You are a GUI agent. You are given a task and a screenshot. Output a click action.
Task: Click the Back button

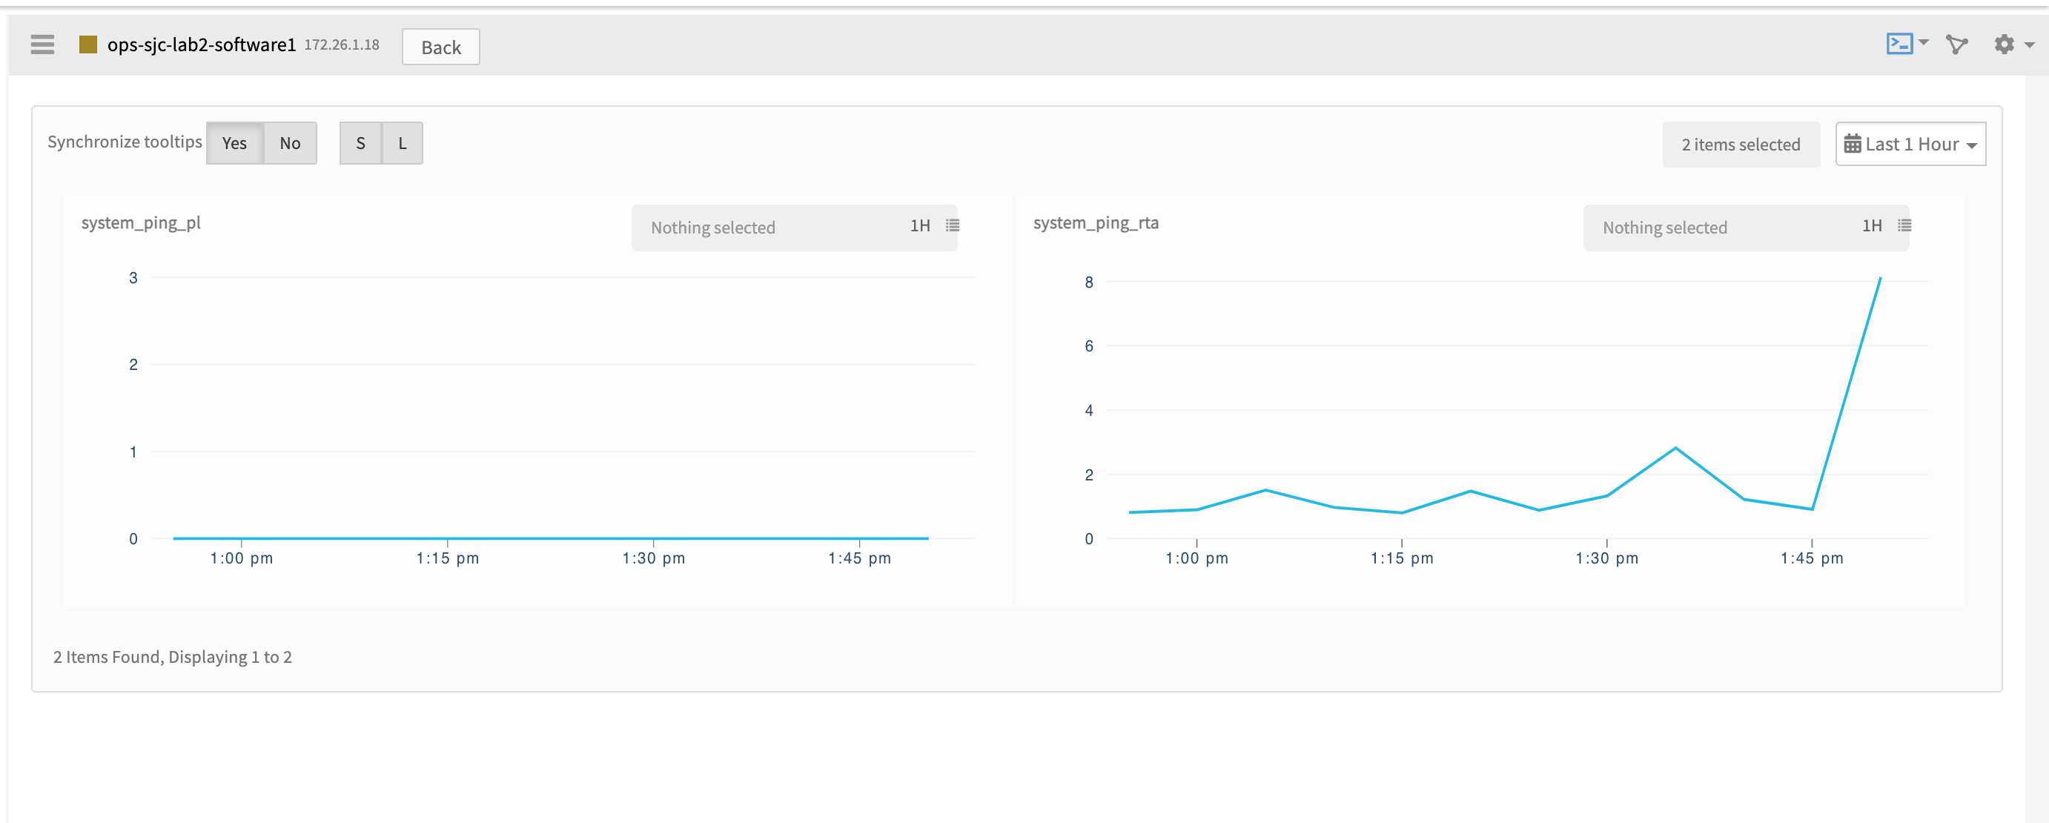(x=440, y=47)
